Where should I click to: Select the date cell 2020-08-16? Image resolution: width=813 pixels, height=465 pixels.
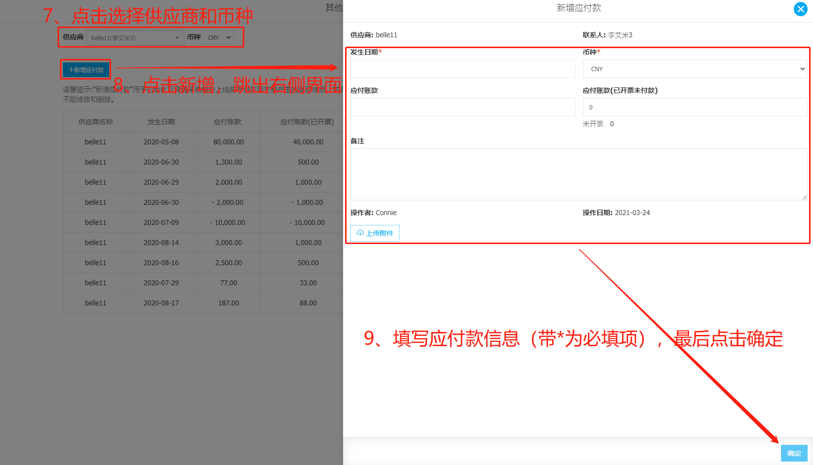(161, 263)
